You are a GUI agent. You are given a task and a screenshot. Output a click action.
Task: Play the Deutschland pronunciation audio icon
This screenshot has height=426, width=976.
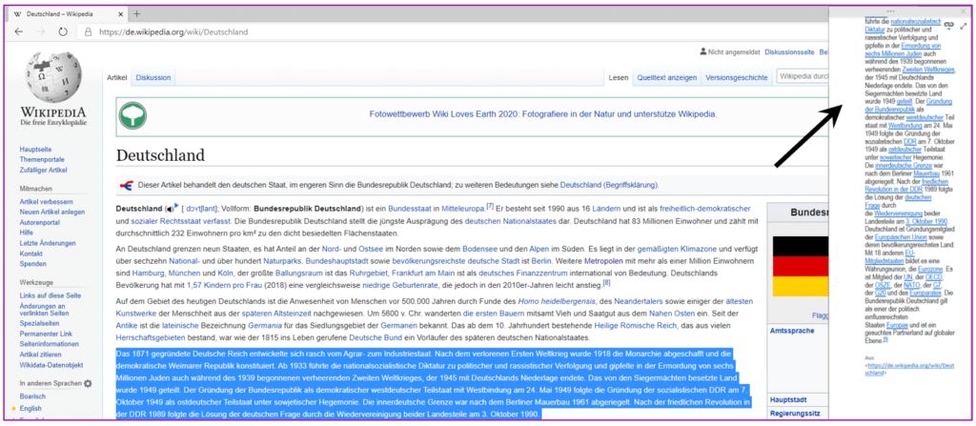click(171, 208)
